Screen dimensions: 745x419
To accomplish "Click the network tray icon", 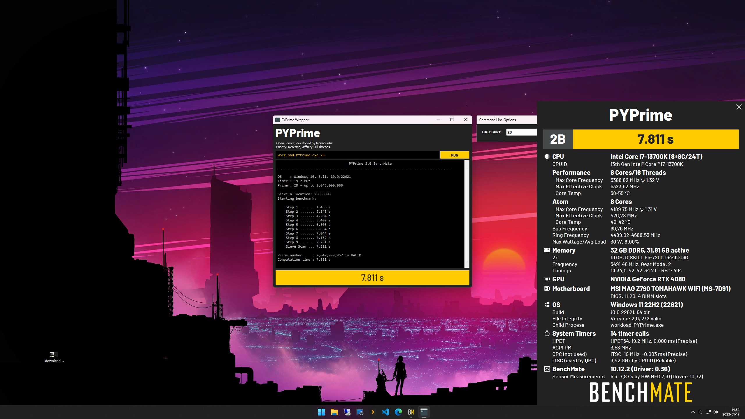I will pyautogui.click(x=708, y=412).
